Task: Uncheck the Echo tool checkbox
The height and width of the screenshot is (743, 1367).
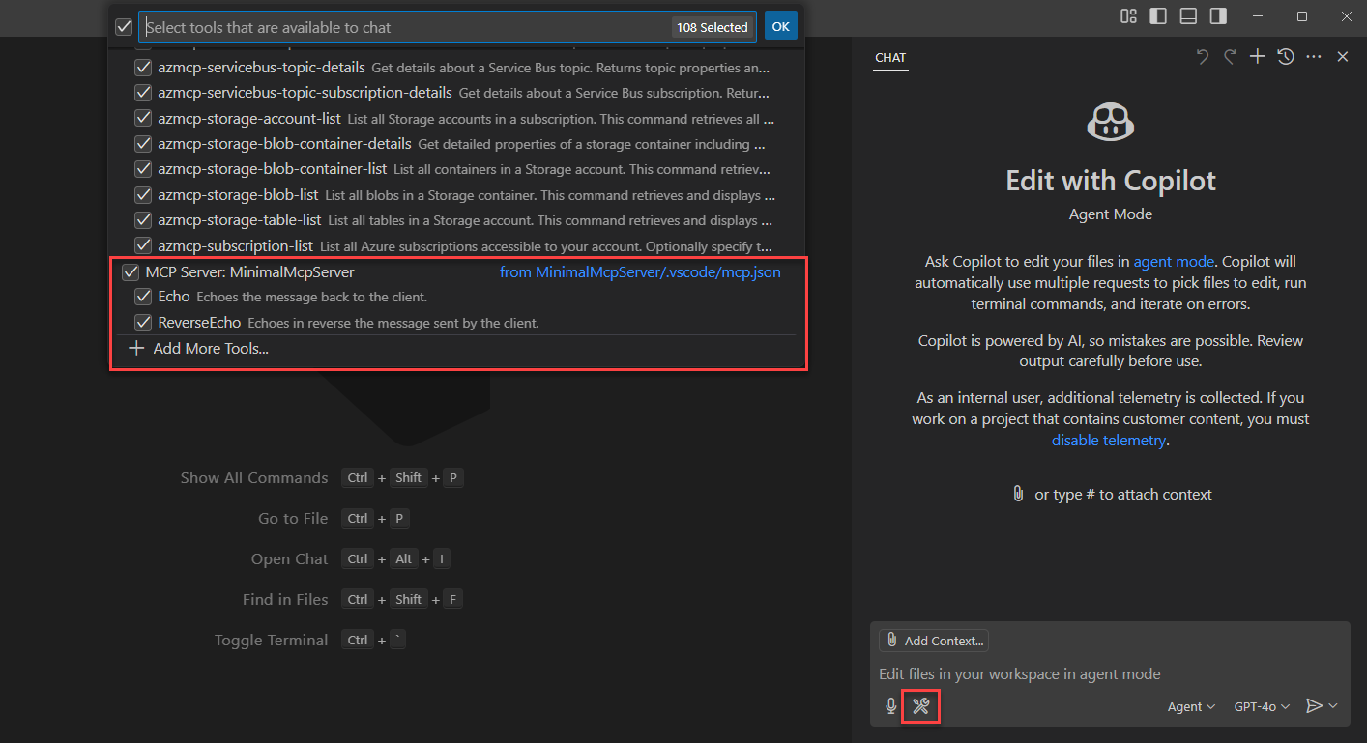Action: pyautogui.click(x=143, y=296)
